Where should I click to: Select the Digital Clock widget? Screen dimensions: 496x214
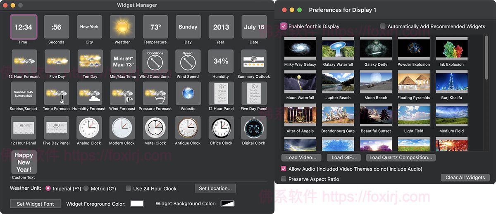click(253, 128)
